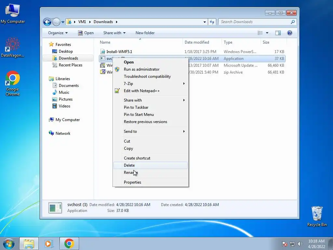Open the recent pages dropdown arrow
The height and width of the screenshot is (250, 333).
(x=63, y=22)
